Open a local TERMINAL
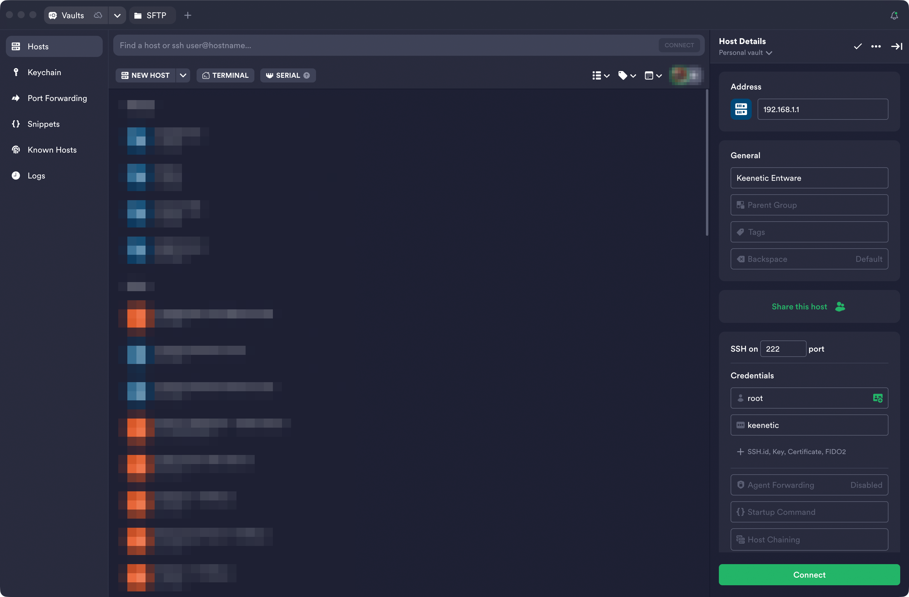 pos(225,75)
